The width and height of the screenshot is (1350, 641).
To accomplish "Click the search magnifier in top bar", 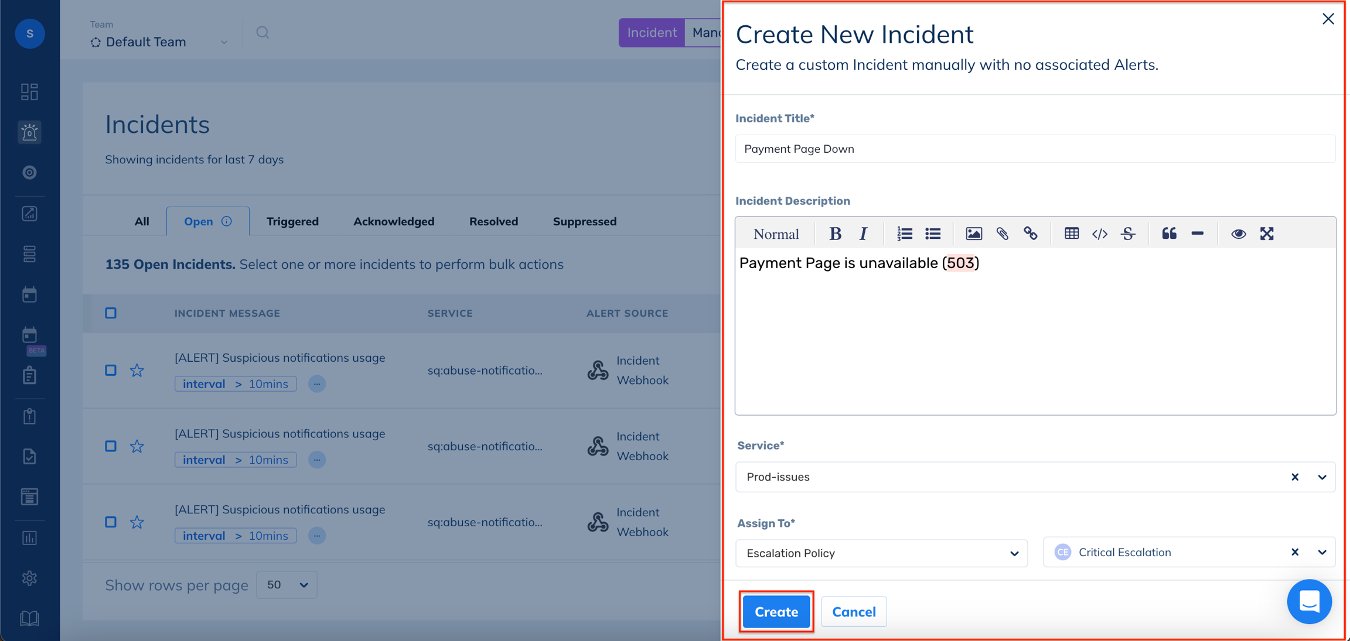I will 262,33.
